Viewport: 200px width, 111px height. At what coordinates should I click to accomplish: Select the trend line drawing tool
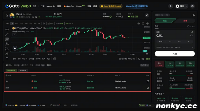tap(7, 34)
